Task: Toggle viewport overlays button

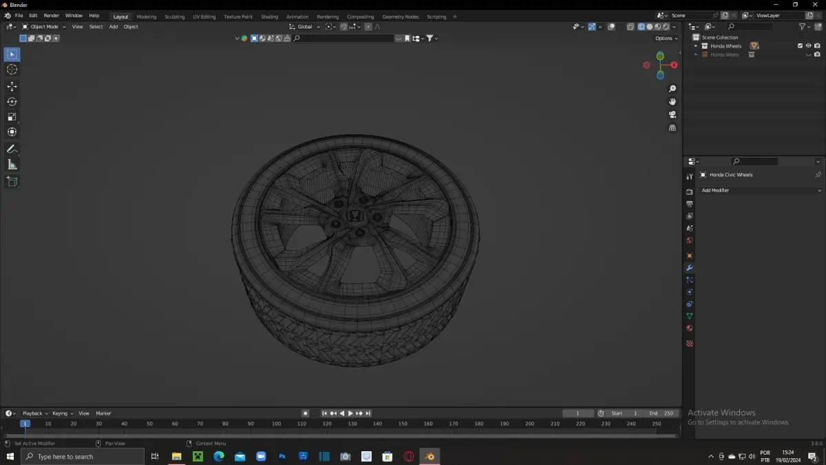Action: pyautogui.click(x=611, y=27)
